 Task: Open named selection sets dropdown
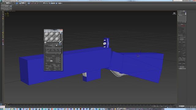pyautogui.click(x=41, y=3)
